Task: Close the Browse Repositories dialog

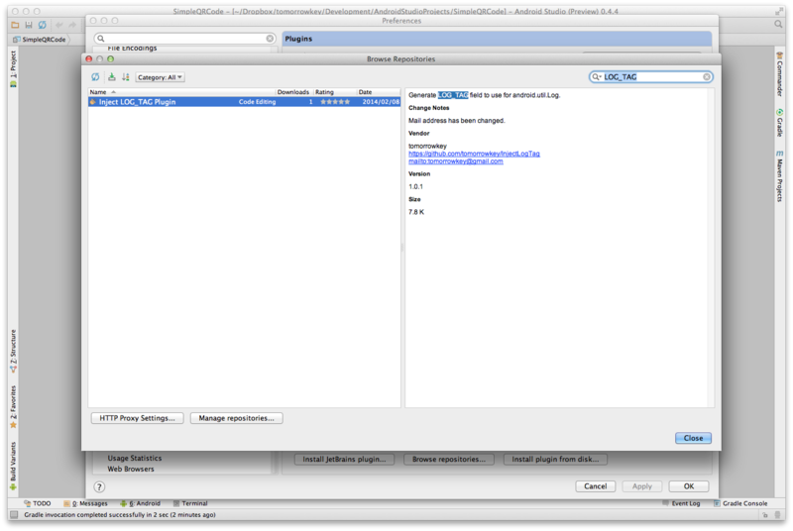Action: click(x=693, y=438)
